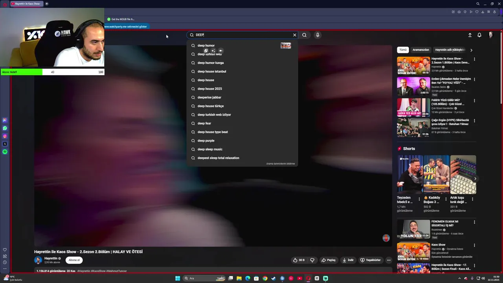
Task: Select suggestion "deep house istanbul"
Action: tap(242, 72)
